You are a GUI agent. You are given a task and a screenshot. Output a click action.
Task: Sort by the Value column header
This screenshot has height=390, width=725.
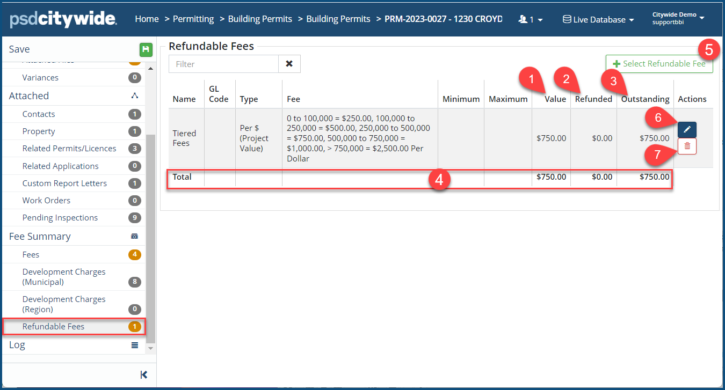point(555,99)
